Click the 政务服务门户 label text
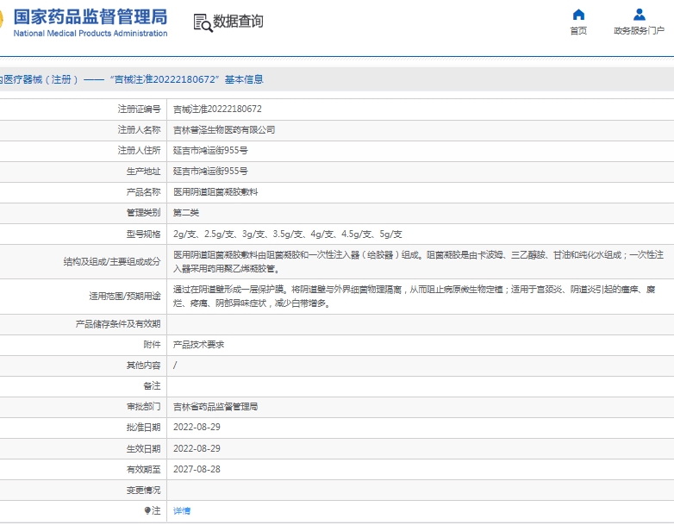 640,30
